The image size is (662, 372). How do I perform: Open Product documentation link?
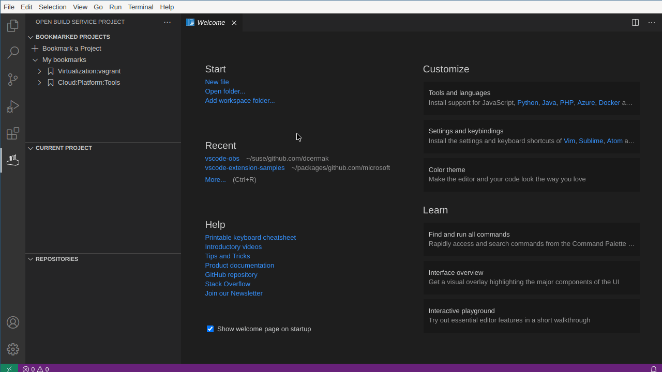(239, 266)
